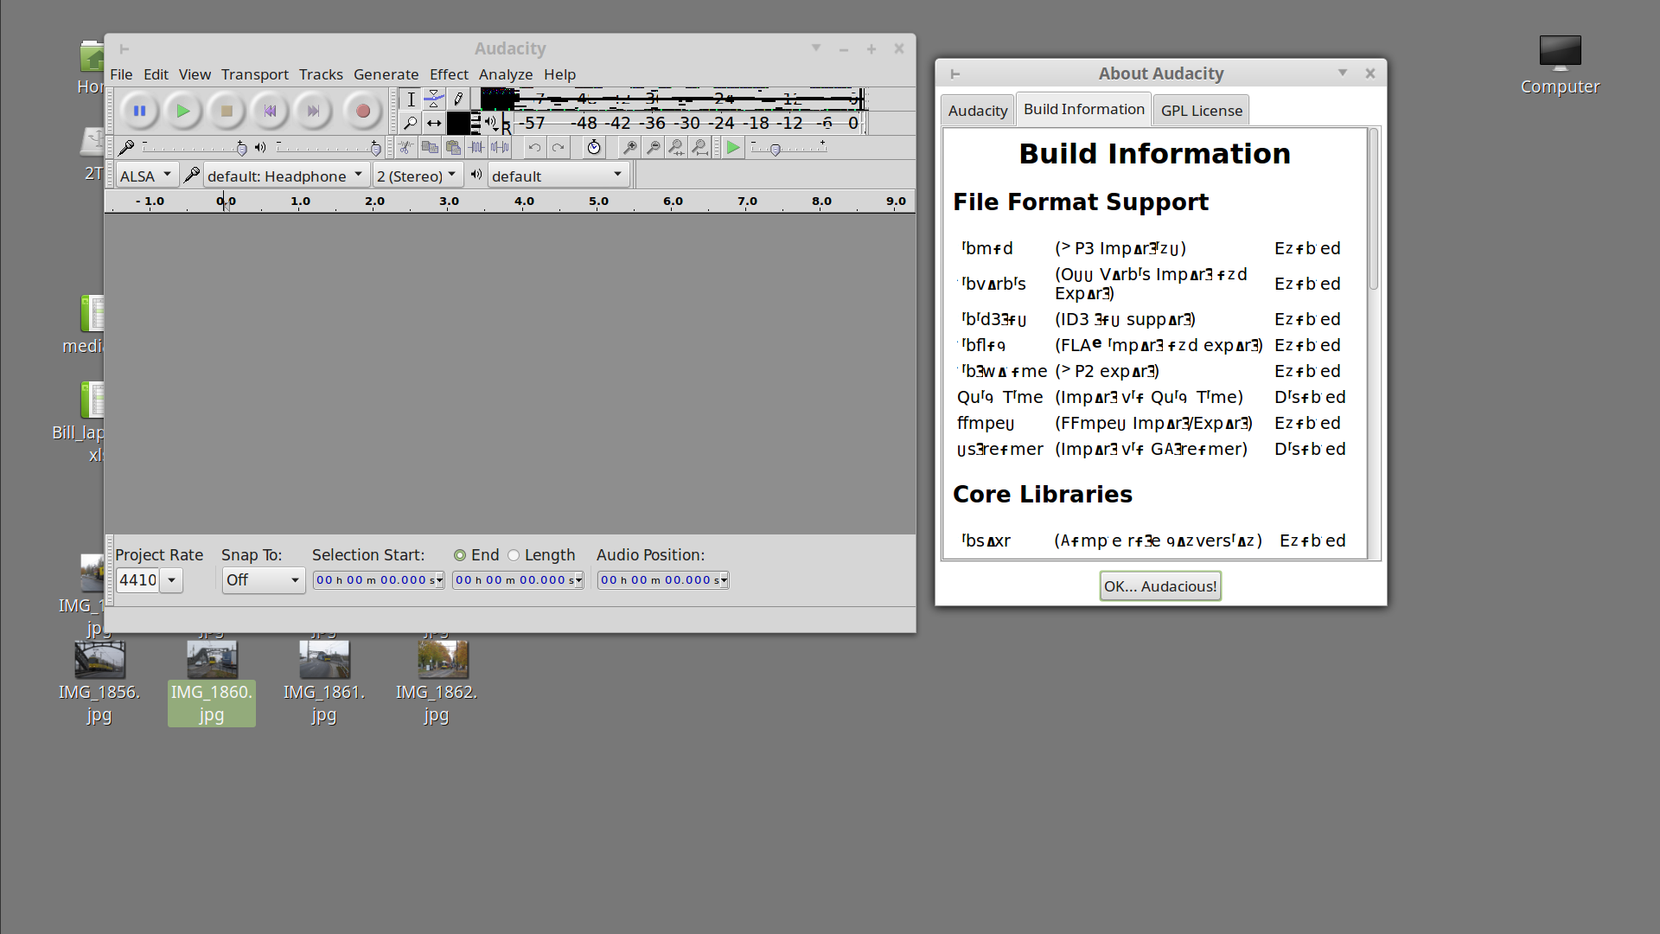Image resolution: width=1660 pixels, height=934 pixels.
Task: Activate the Zoom tool in the toolbar
Action: [x=410, y=123]
